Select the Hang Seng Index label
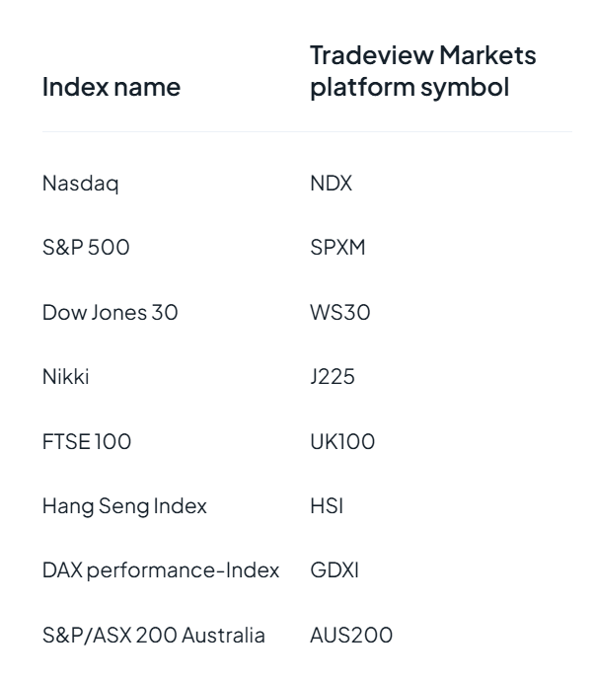 pyautogui.click(x=124, y=505)
